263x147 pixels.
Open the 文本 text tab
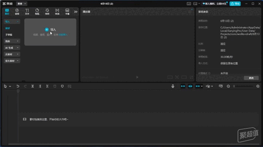27,11
